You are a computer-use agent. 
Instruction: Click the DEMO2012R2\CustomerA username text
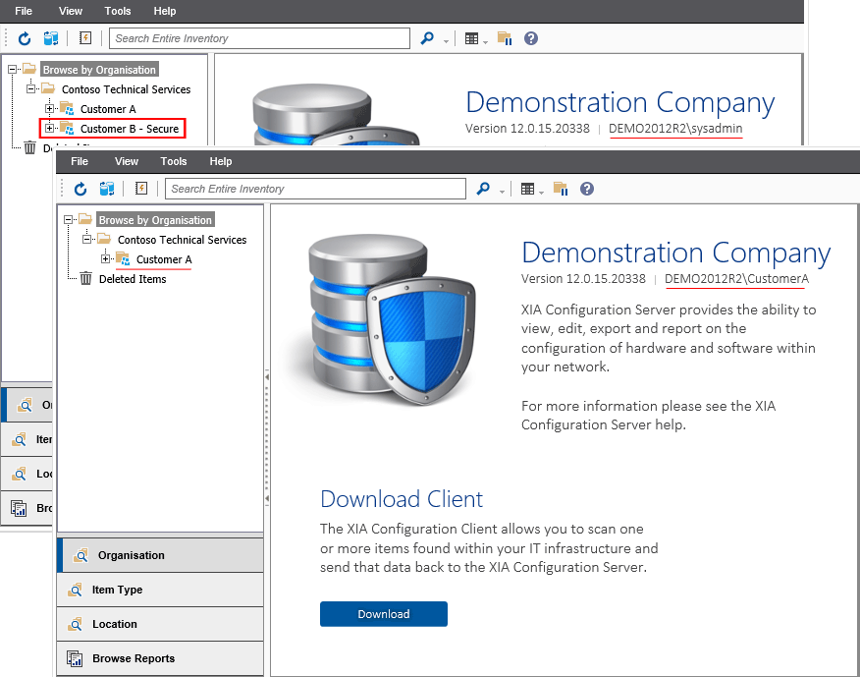(x=736, y=278)
